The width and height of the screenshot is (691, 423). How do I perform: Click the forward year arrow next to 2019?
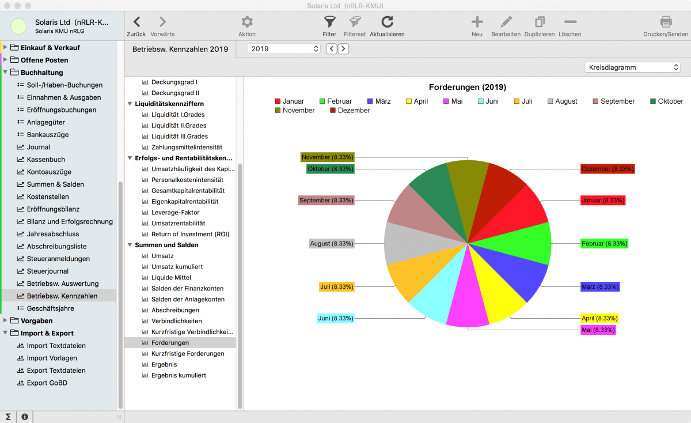[343, 49]
